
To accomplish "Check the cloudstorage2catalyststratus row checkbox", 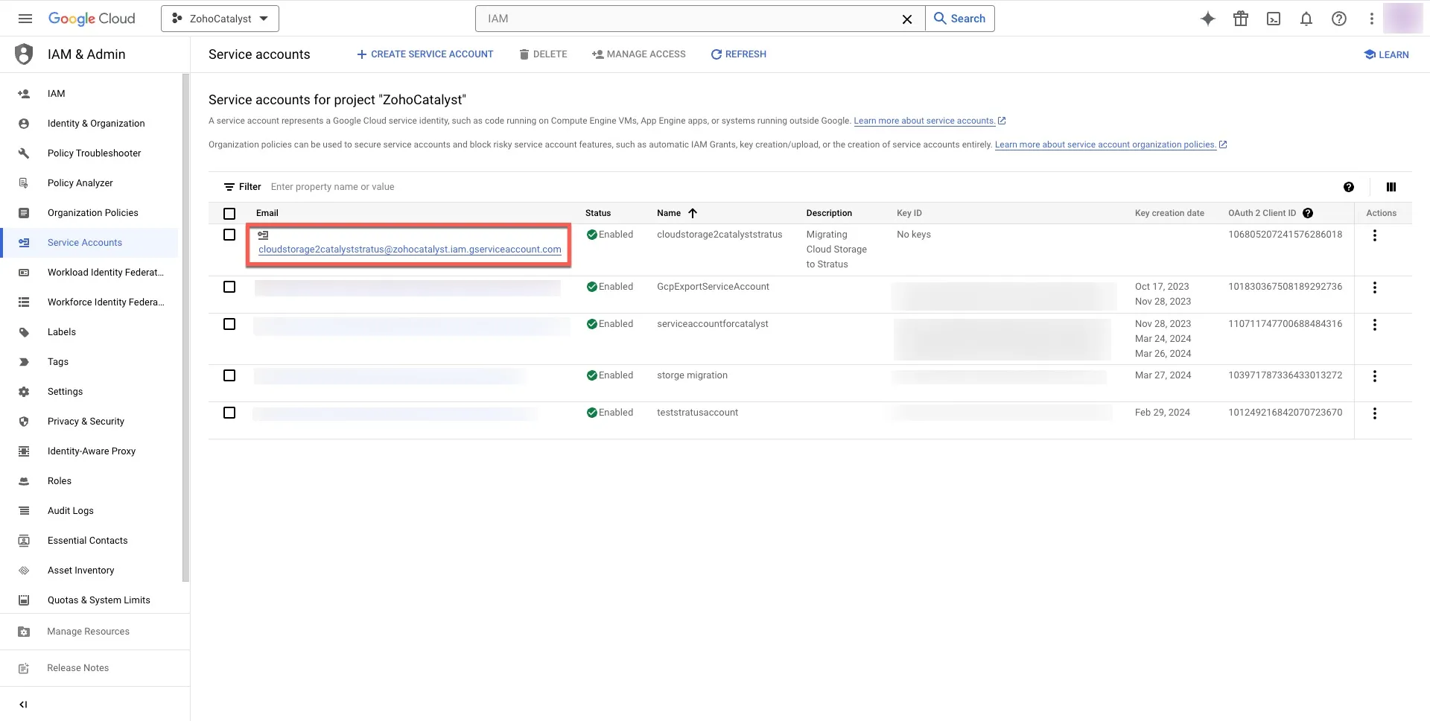I will tap(229, 235).
